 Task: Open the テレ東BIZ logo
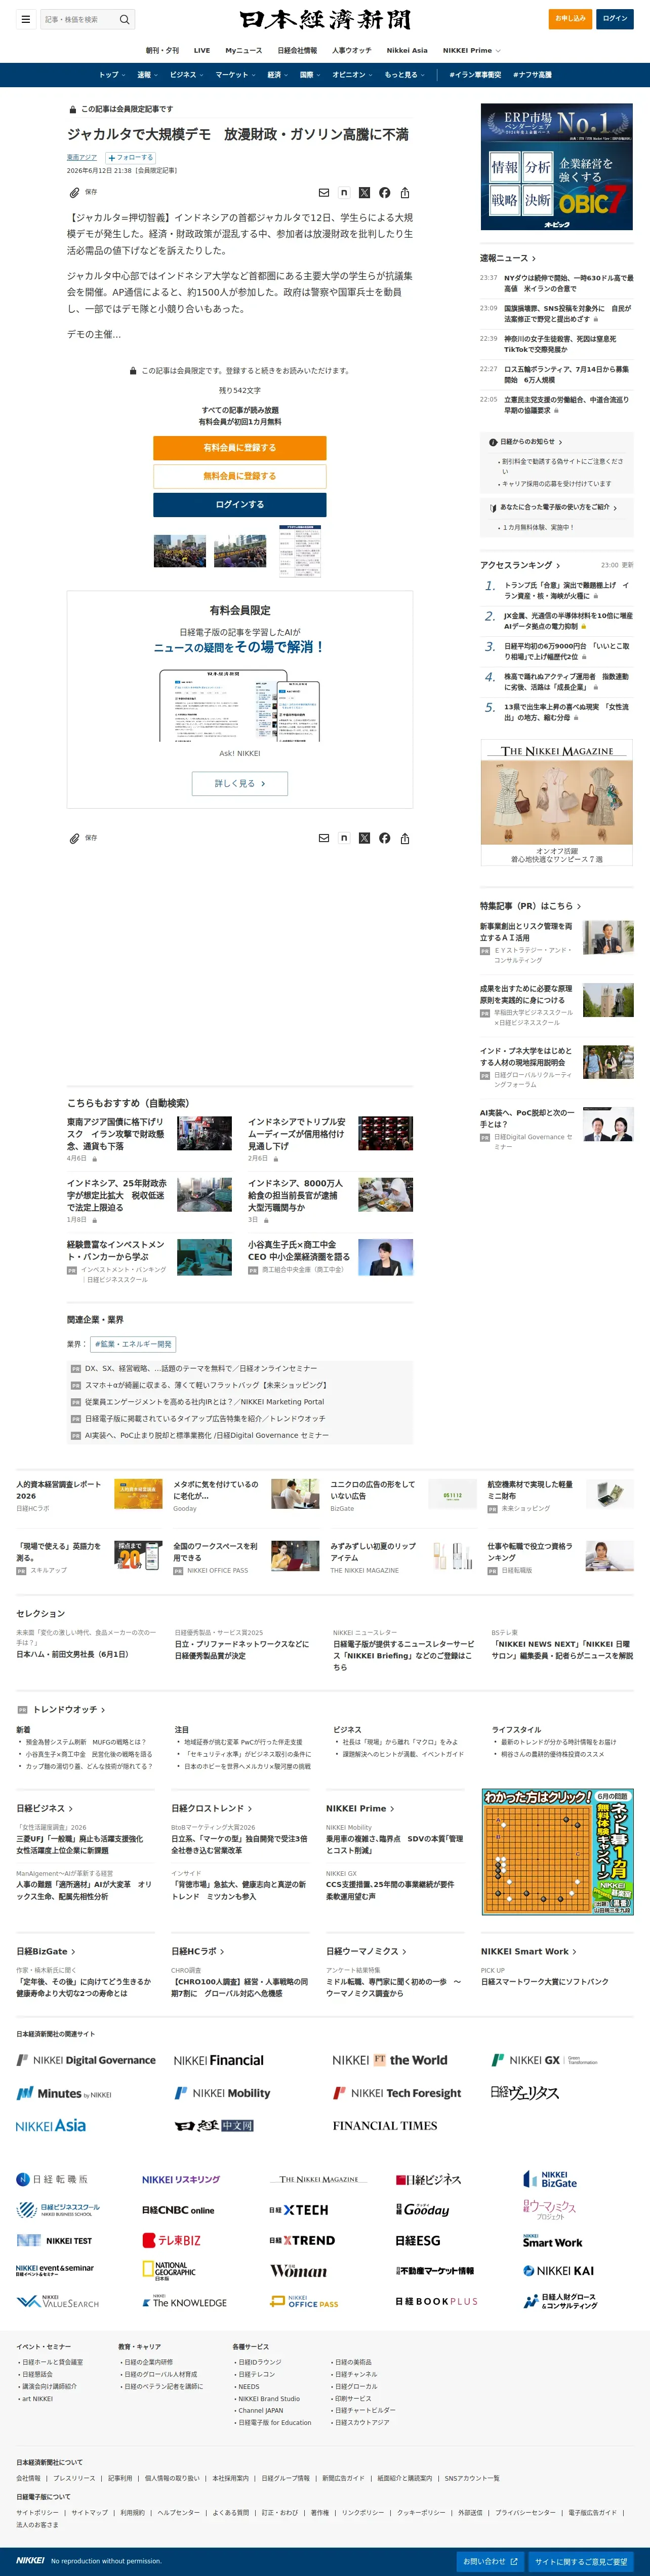pos(172,2241)
